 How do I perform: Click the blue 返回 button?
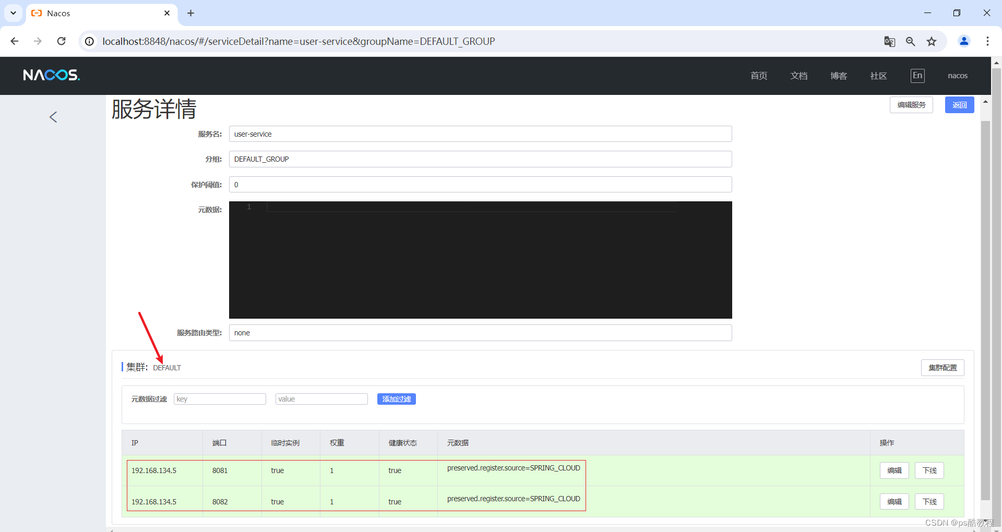(959, 105)
